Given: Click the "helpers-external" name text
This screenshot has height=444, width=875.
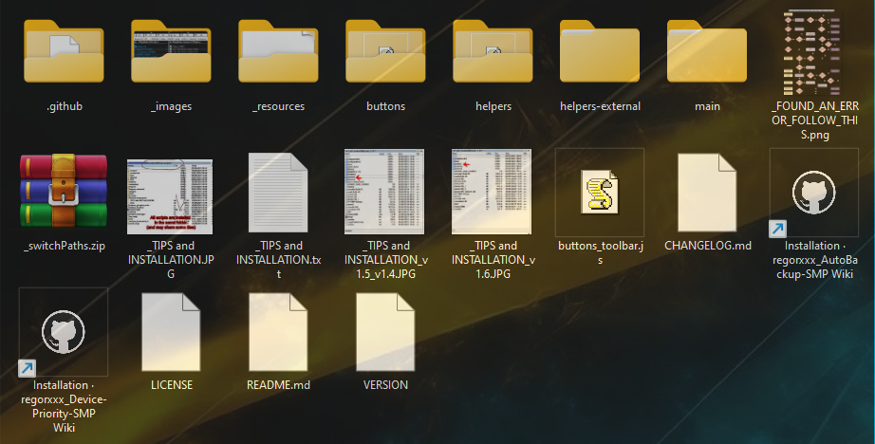Looking at the screenshot, I should [600, 106].
